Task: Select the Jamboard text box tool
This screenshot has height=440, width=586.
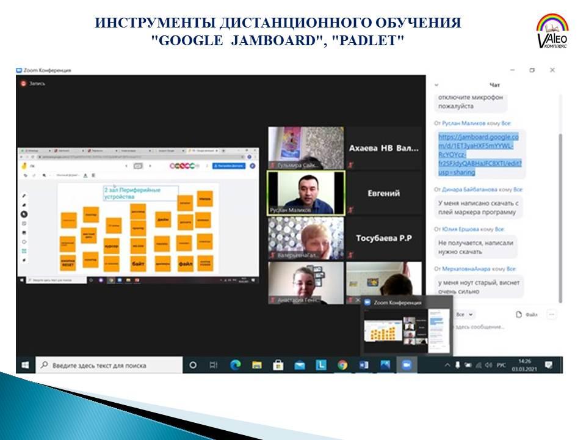Action: [24, 251]
